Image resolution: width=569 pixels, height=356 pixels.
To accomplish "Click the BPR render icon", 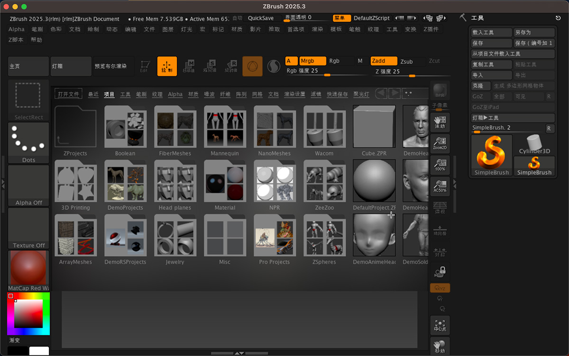I will point(440,91).
